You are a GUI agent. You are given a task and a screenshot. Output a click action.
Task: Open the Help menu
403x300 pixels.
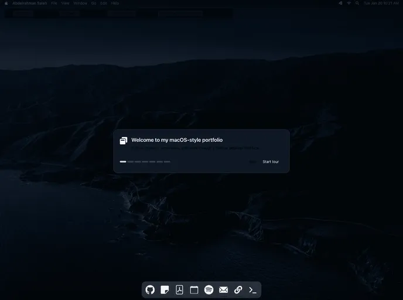[x=115, y=4]
